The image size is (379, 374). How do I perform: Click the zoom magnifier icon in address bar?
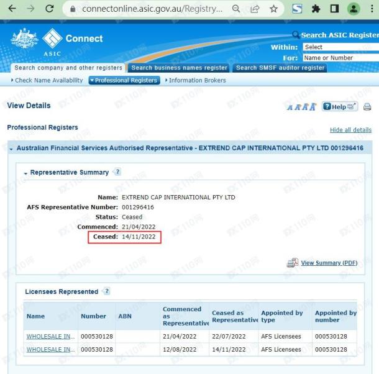[x=236, y=9]
